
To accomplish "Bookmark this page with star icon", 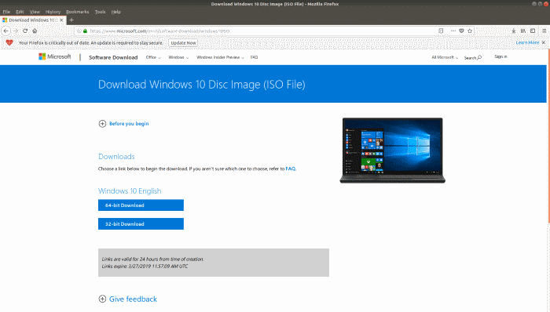I will (x=470, y=31).
